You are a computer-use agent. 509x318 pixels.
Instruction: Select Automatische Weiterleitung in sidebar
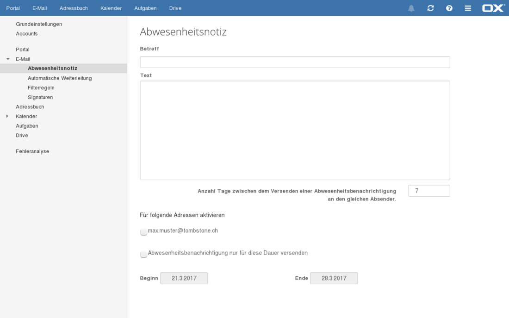click(60, 78)
